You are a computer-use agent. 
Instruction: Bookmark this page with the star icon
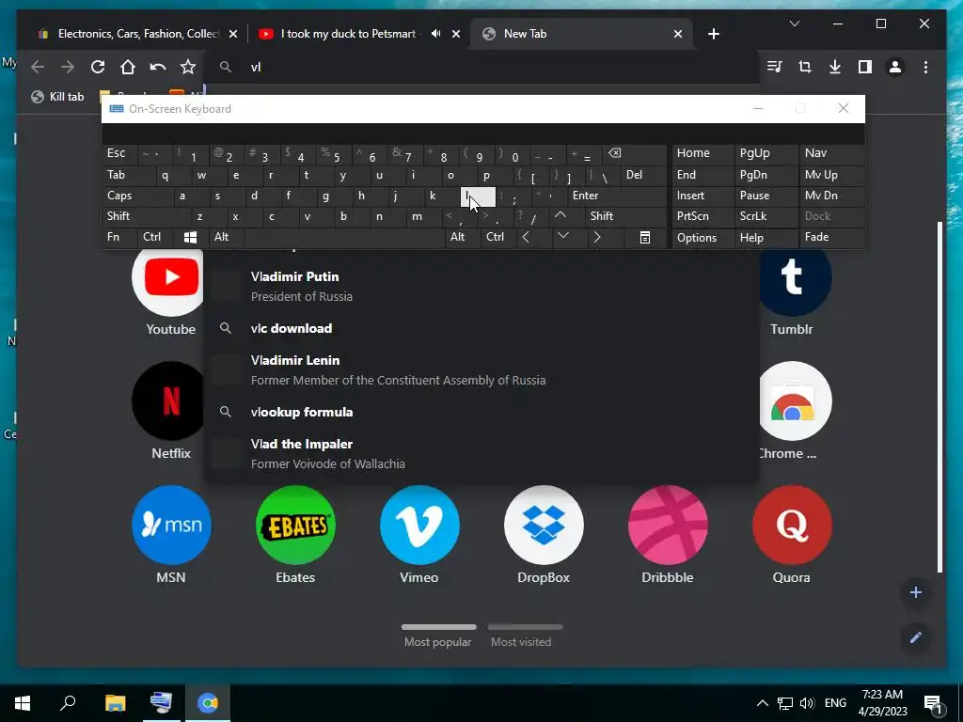click(188, 67)
